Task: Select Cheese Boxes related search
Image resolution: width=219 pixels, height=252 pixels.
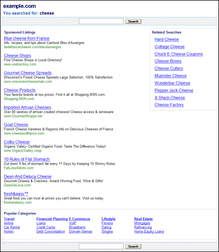Action: point(168,61)
